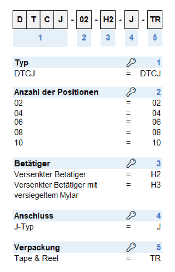Click the key icon next to Anschluss
The image size is (175, 272).
[131, 216]
